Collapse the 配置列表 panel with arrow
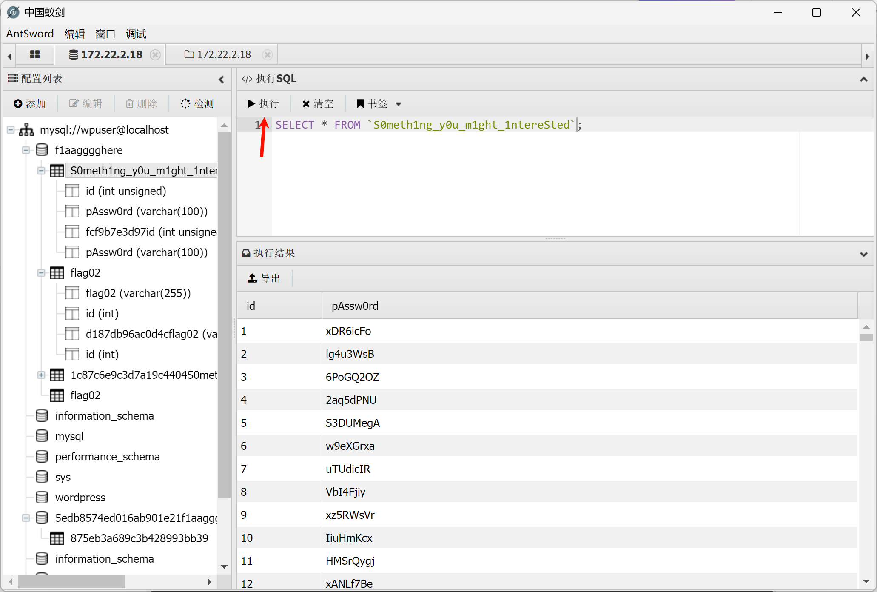The height and width of the screenshot is (592, 877). point(221,79)
